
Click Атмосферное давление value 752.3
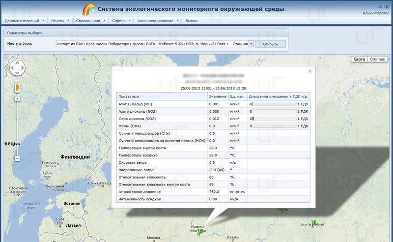coord(214,191)
